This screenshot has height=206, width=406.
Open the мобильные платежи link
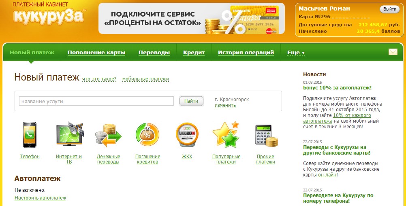(x=145, y=79)
